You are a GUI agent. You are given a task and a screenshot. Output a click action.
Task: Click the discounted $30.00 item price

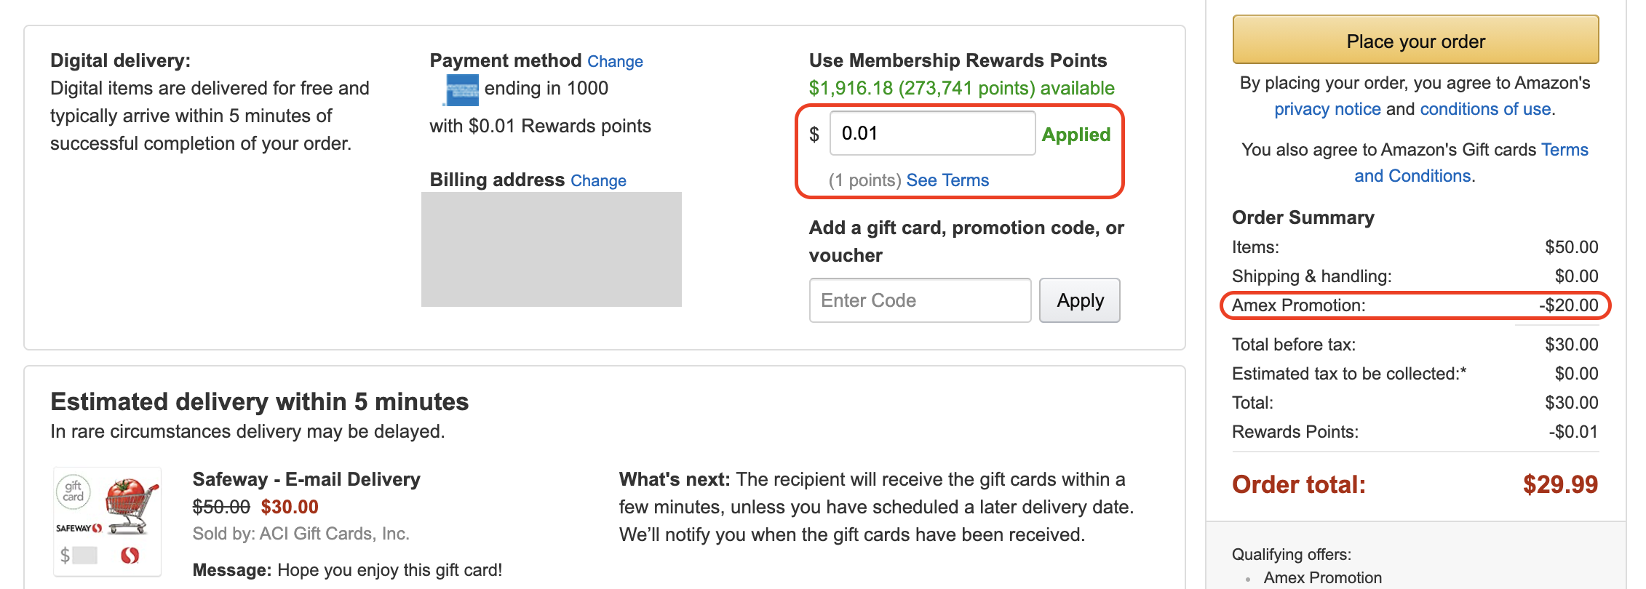[290, 507]
